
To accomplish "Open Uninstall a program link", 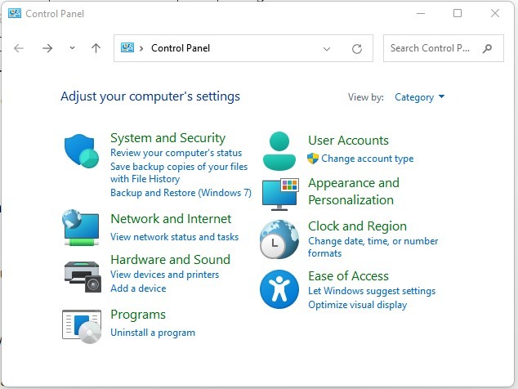I will tap(153, 333).
